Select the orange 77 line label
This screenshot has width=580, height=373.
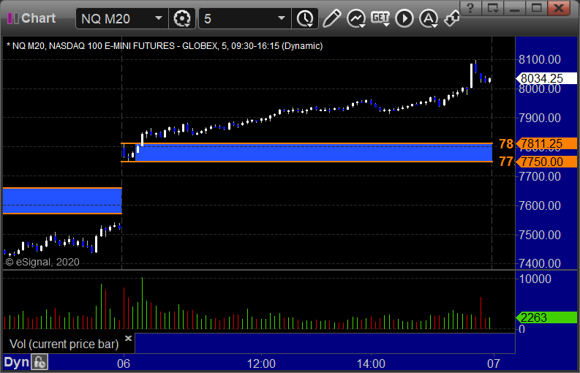pyautogui.click(x=506, y=162)
